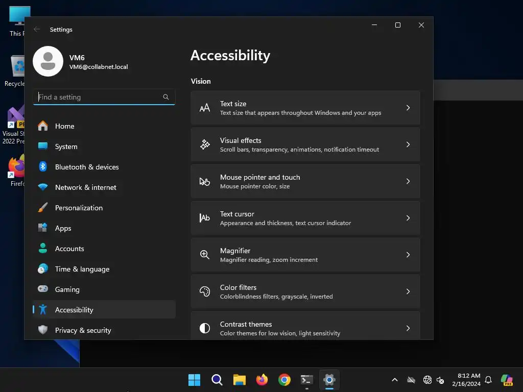Screen dimensions: 523x392
Task: Select Privacy & security
Action: (104, 330)
